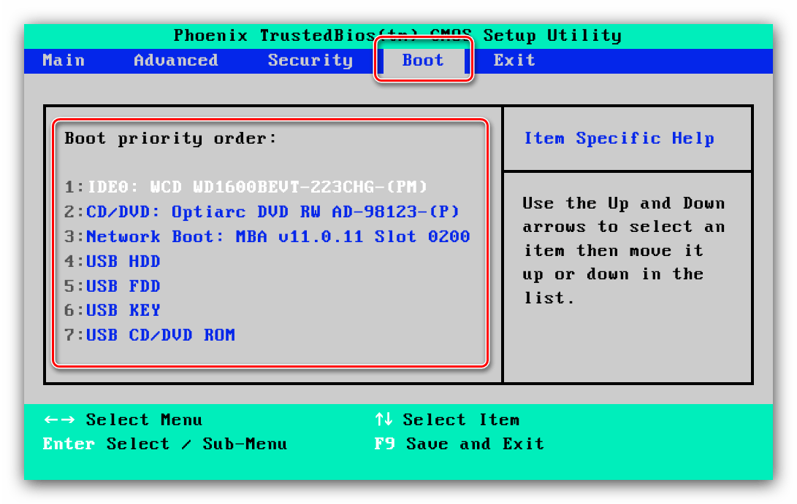Click the Phoenix TrustedBios Setup Utility title
The height and width of the screenshot is (504, 797).
click(397, 36)
